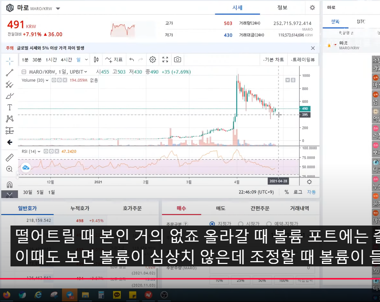The image size is (380, 302).
Task: Switch to the 매수 buy tab
Action: tap(181, 208)
